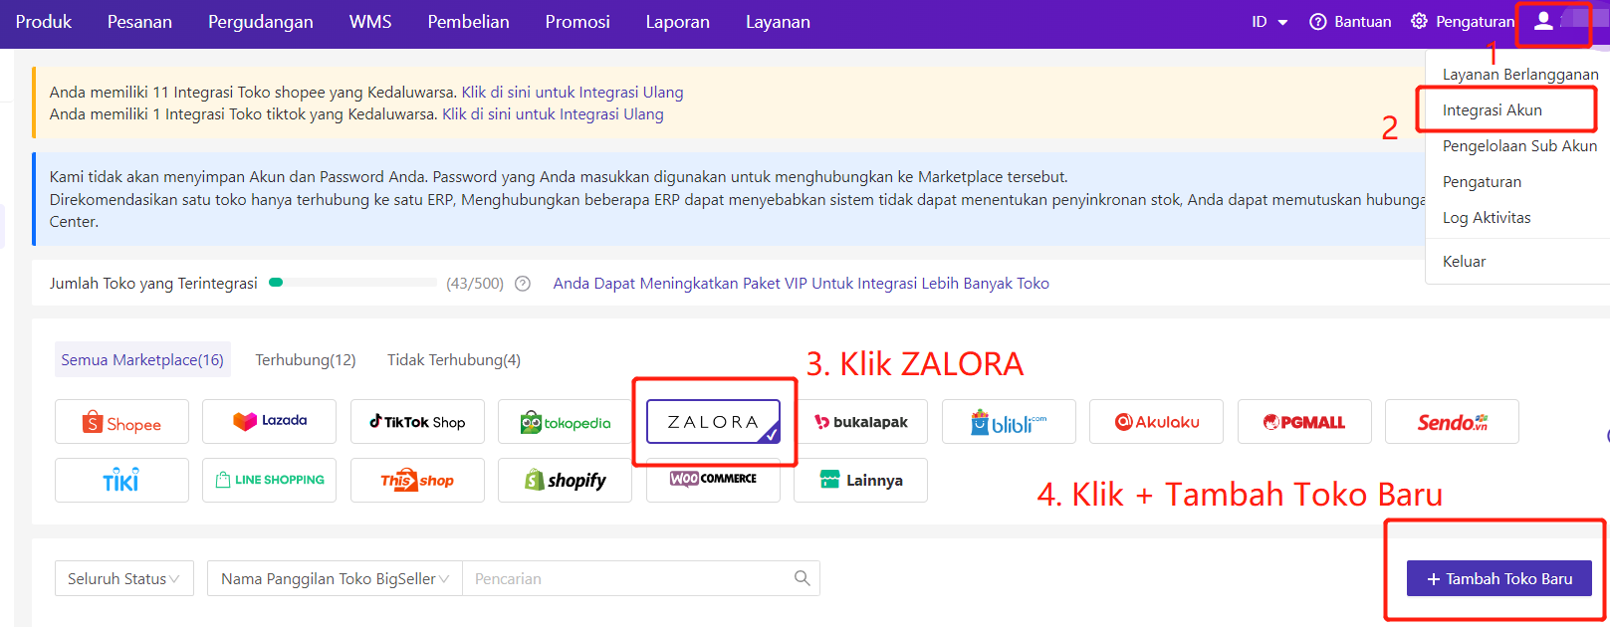Select the LINE SHOPPING marketplace
The height and width of the screenshot is (627, 1610).
coord(269,480)
